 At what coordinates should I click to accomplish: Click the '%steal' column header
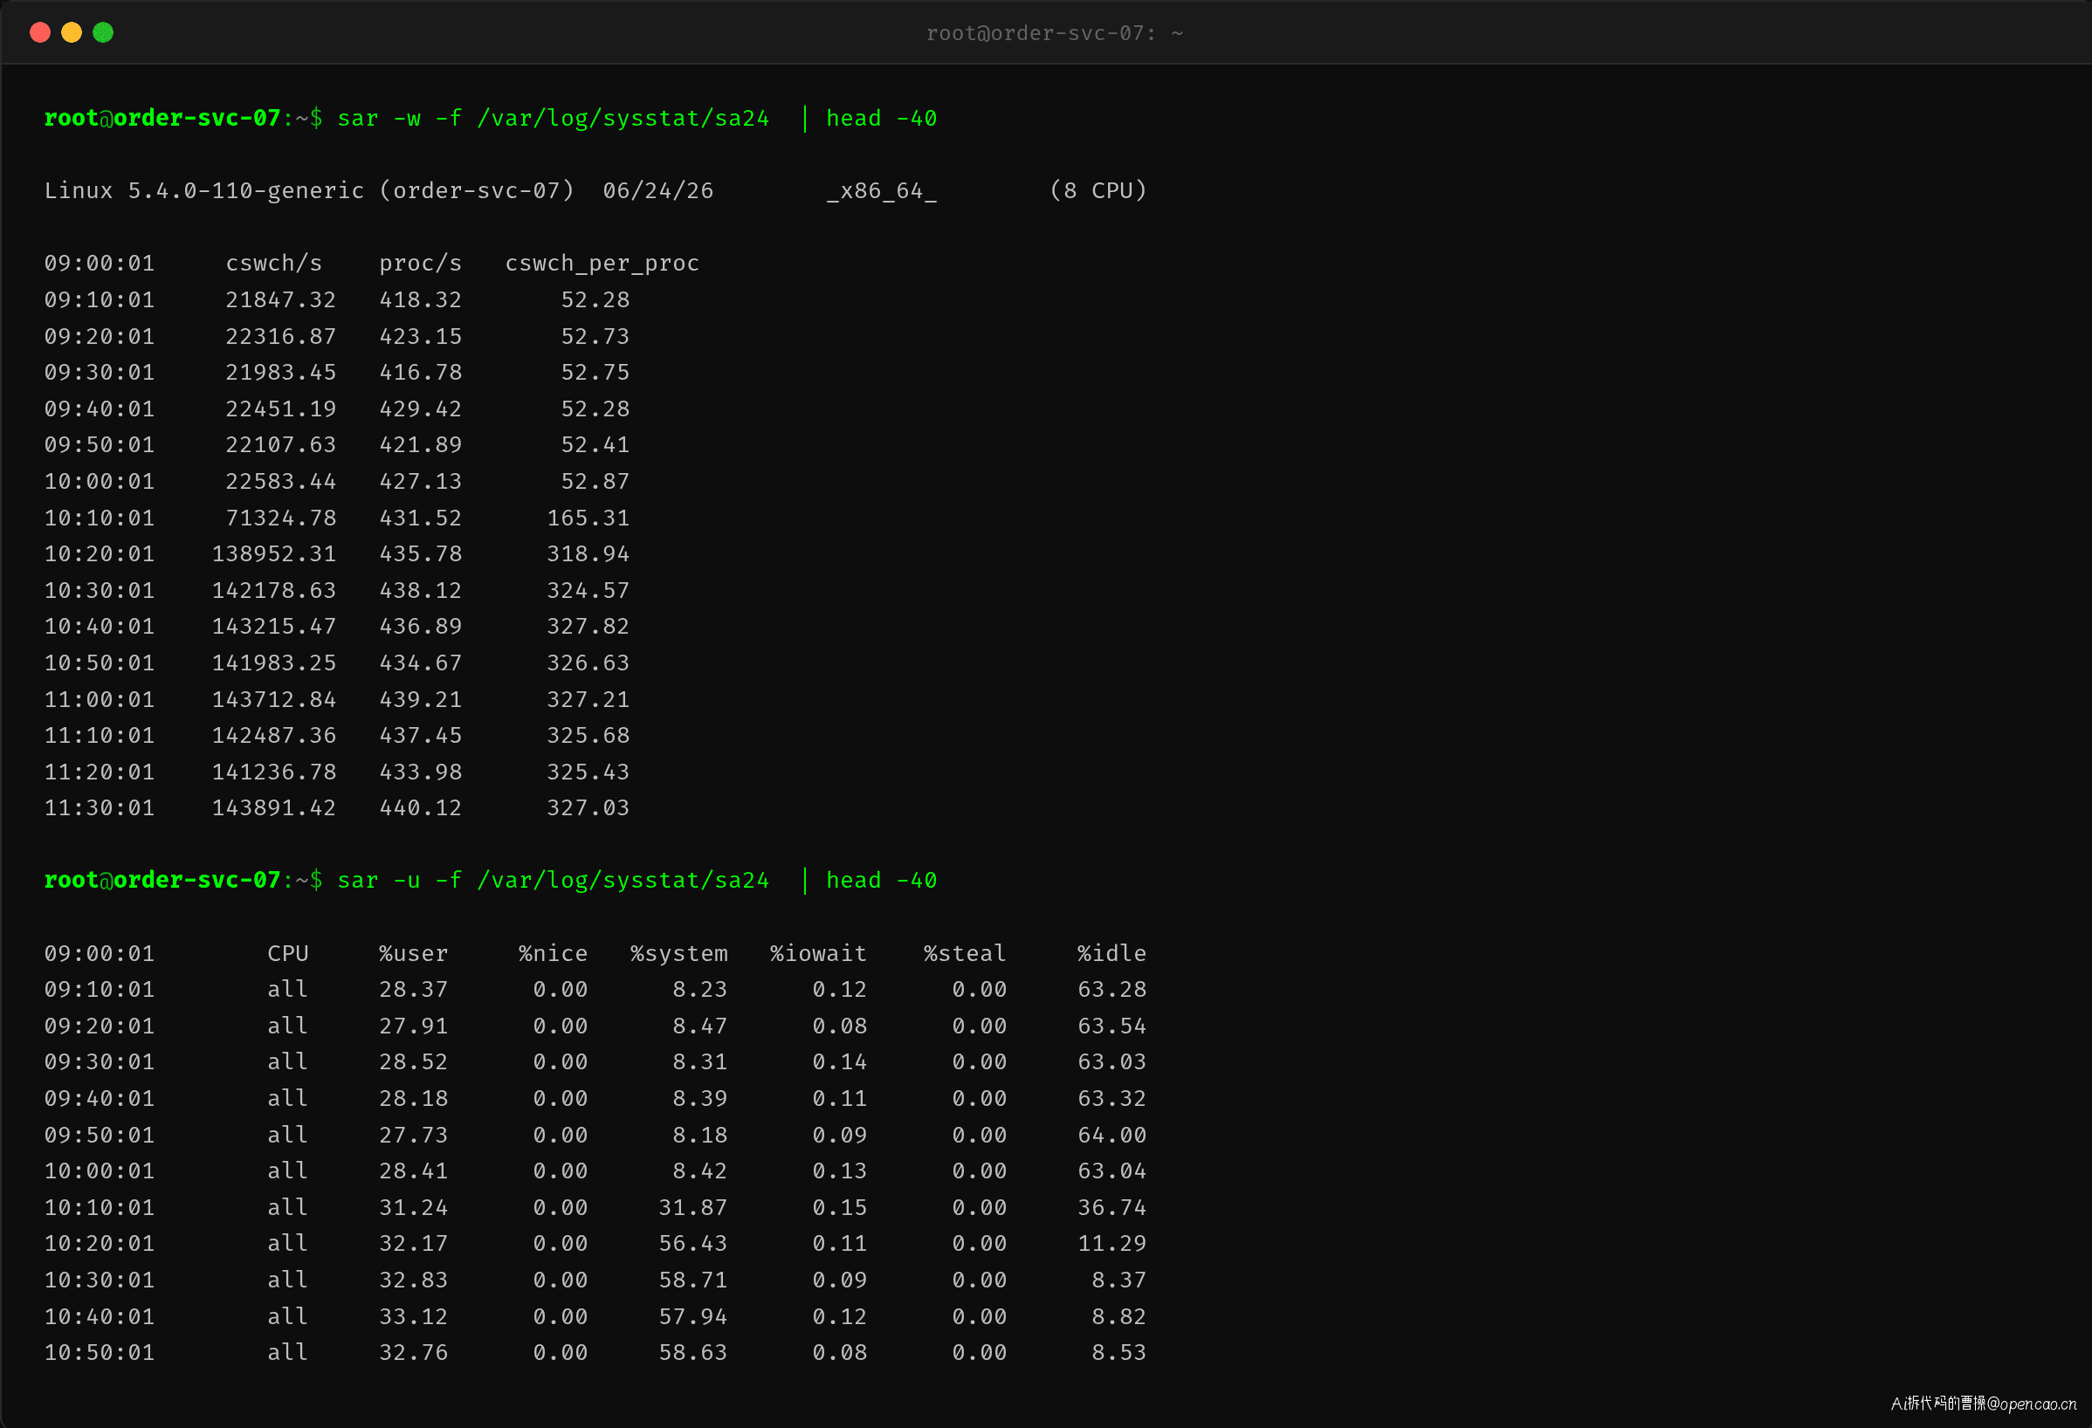tap(965, 954)
